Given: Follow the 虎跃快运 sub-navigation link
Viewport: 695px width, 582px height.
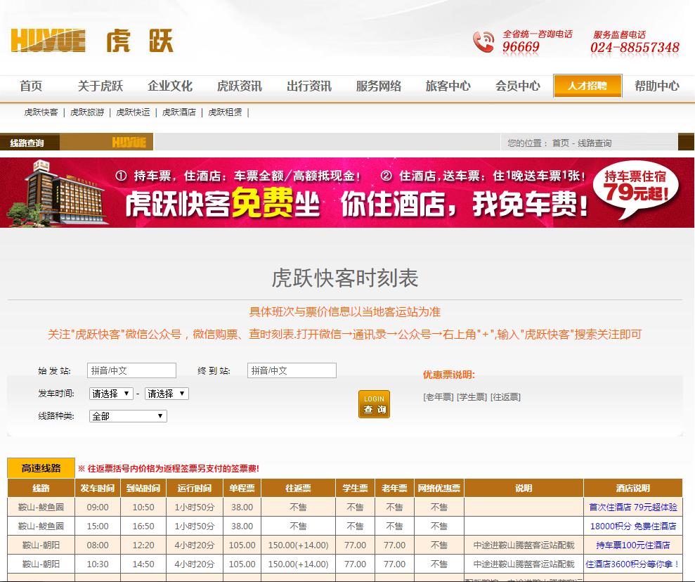Looking at the screenshot, I should (133, 112).
